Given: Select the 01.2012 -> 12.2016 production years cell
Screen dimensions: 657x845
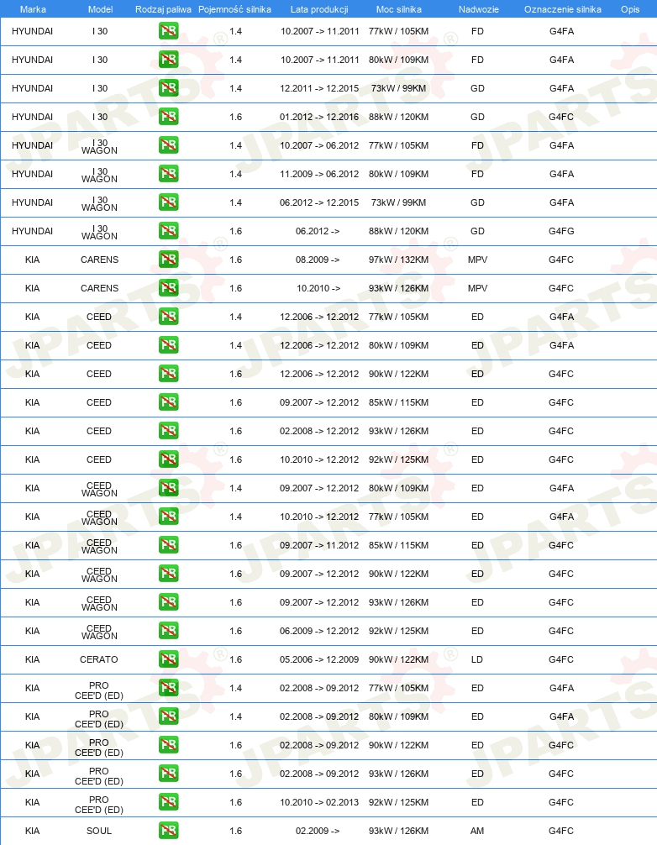Looking at the screenshot, I should click(x=319, y=117).
